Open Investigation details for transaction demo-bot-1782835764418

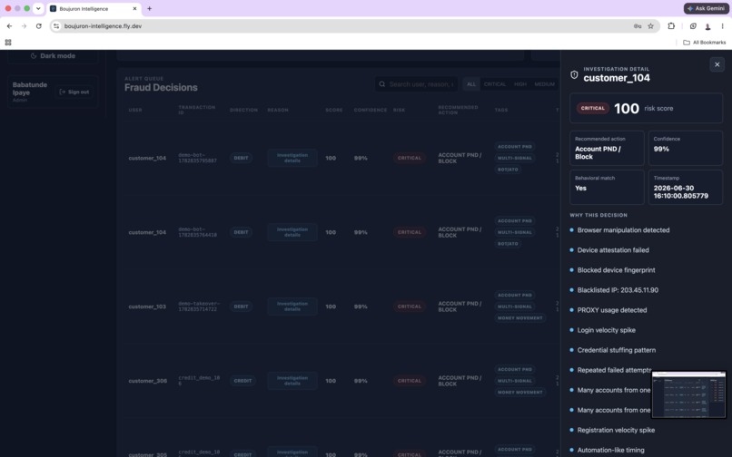coord(292,232)
